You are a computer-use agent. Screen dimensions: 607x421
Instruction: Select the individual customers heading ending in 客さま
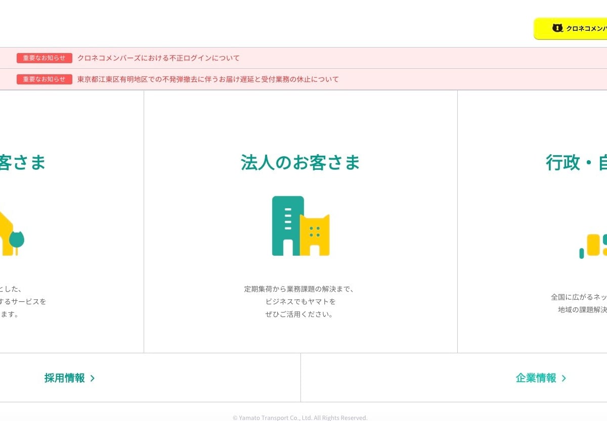23,163
